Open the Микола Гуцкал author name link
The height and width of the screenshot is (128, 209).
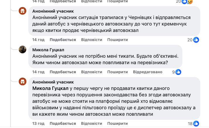[x=49, y=50]
